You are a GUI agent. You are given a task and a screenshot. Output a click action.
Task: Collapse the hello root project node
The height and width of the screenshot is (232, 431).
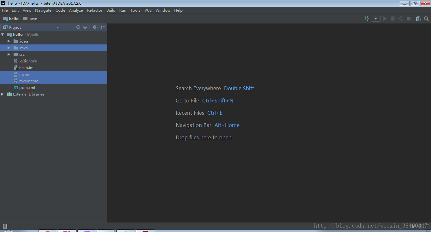3,34
